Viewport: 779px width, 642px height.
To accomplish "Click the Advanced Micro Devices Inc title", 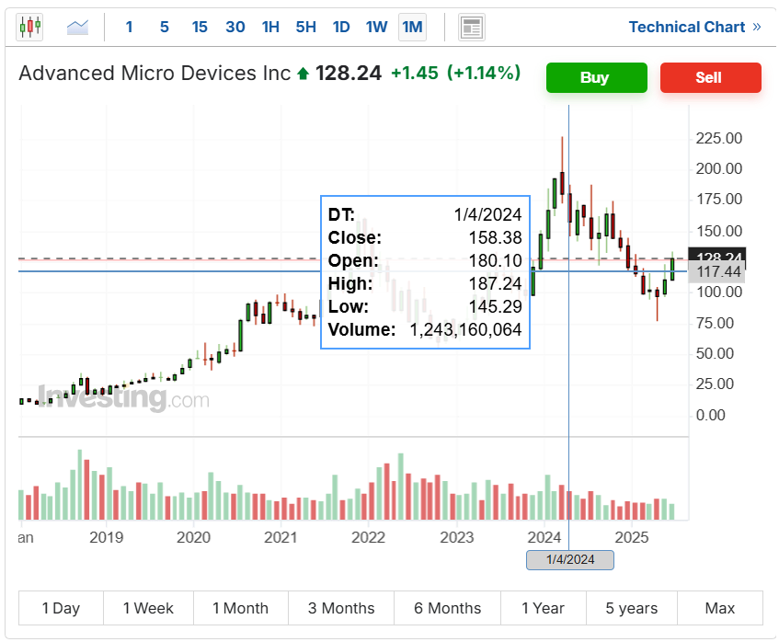I will [x=155, y=73].
